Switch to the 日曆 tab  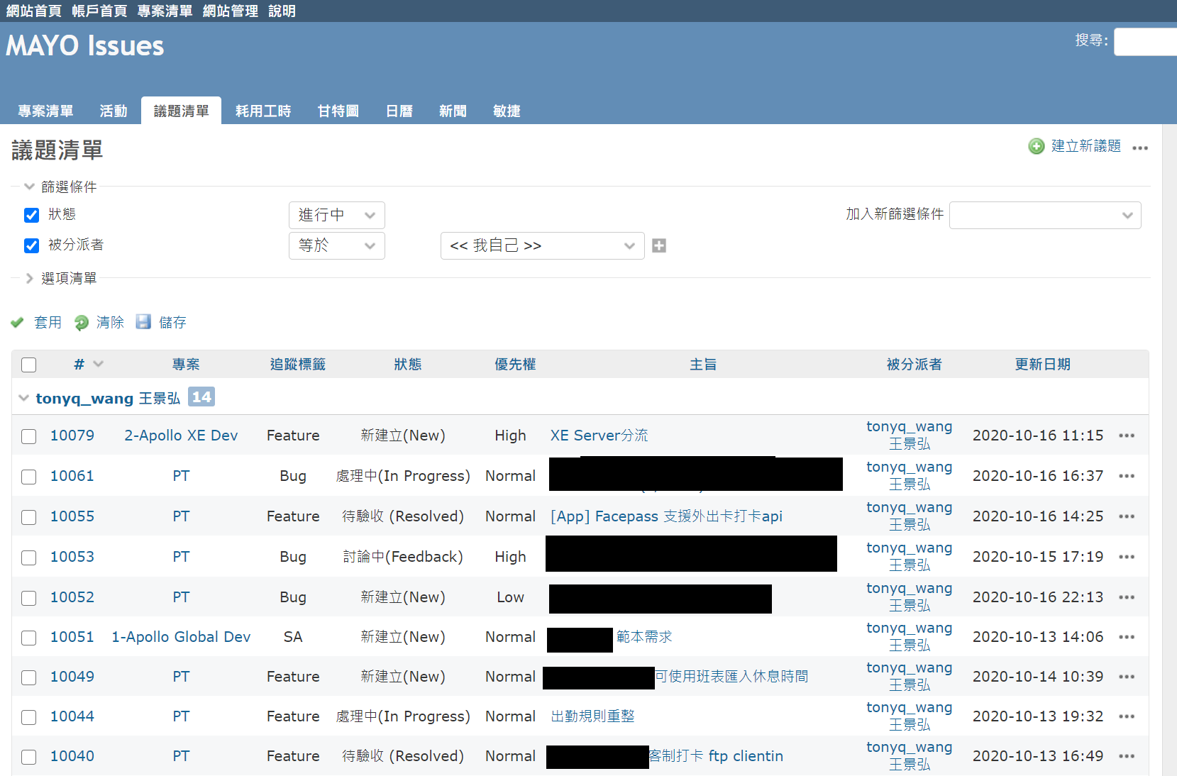(x=399, y=111)
